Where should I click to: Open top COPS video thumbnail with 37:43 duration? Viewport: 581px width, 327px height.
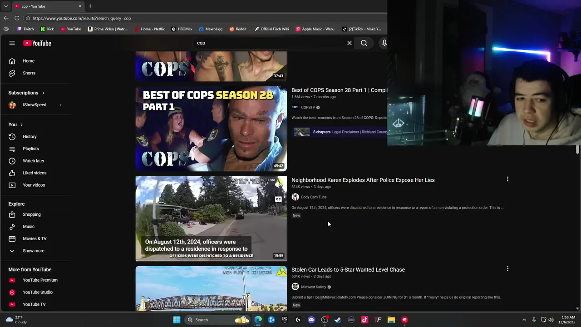(x=211, y=66)
